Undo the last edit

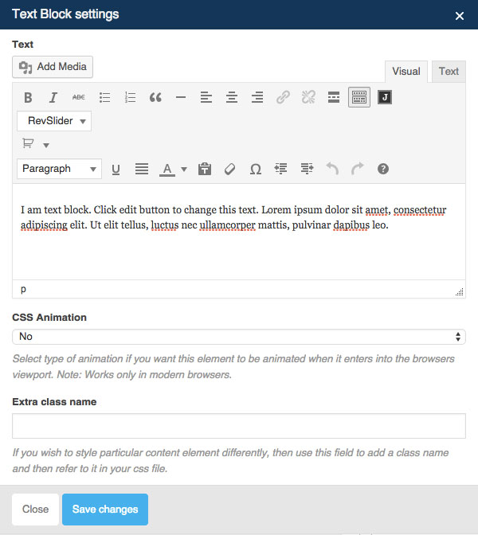[332, 169]
